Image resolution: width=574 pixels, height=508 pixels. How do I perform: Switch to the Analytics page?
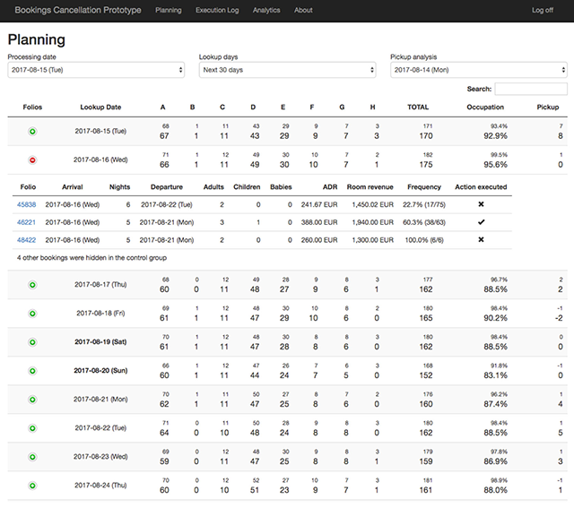[266, 11]
